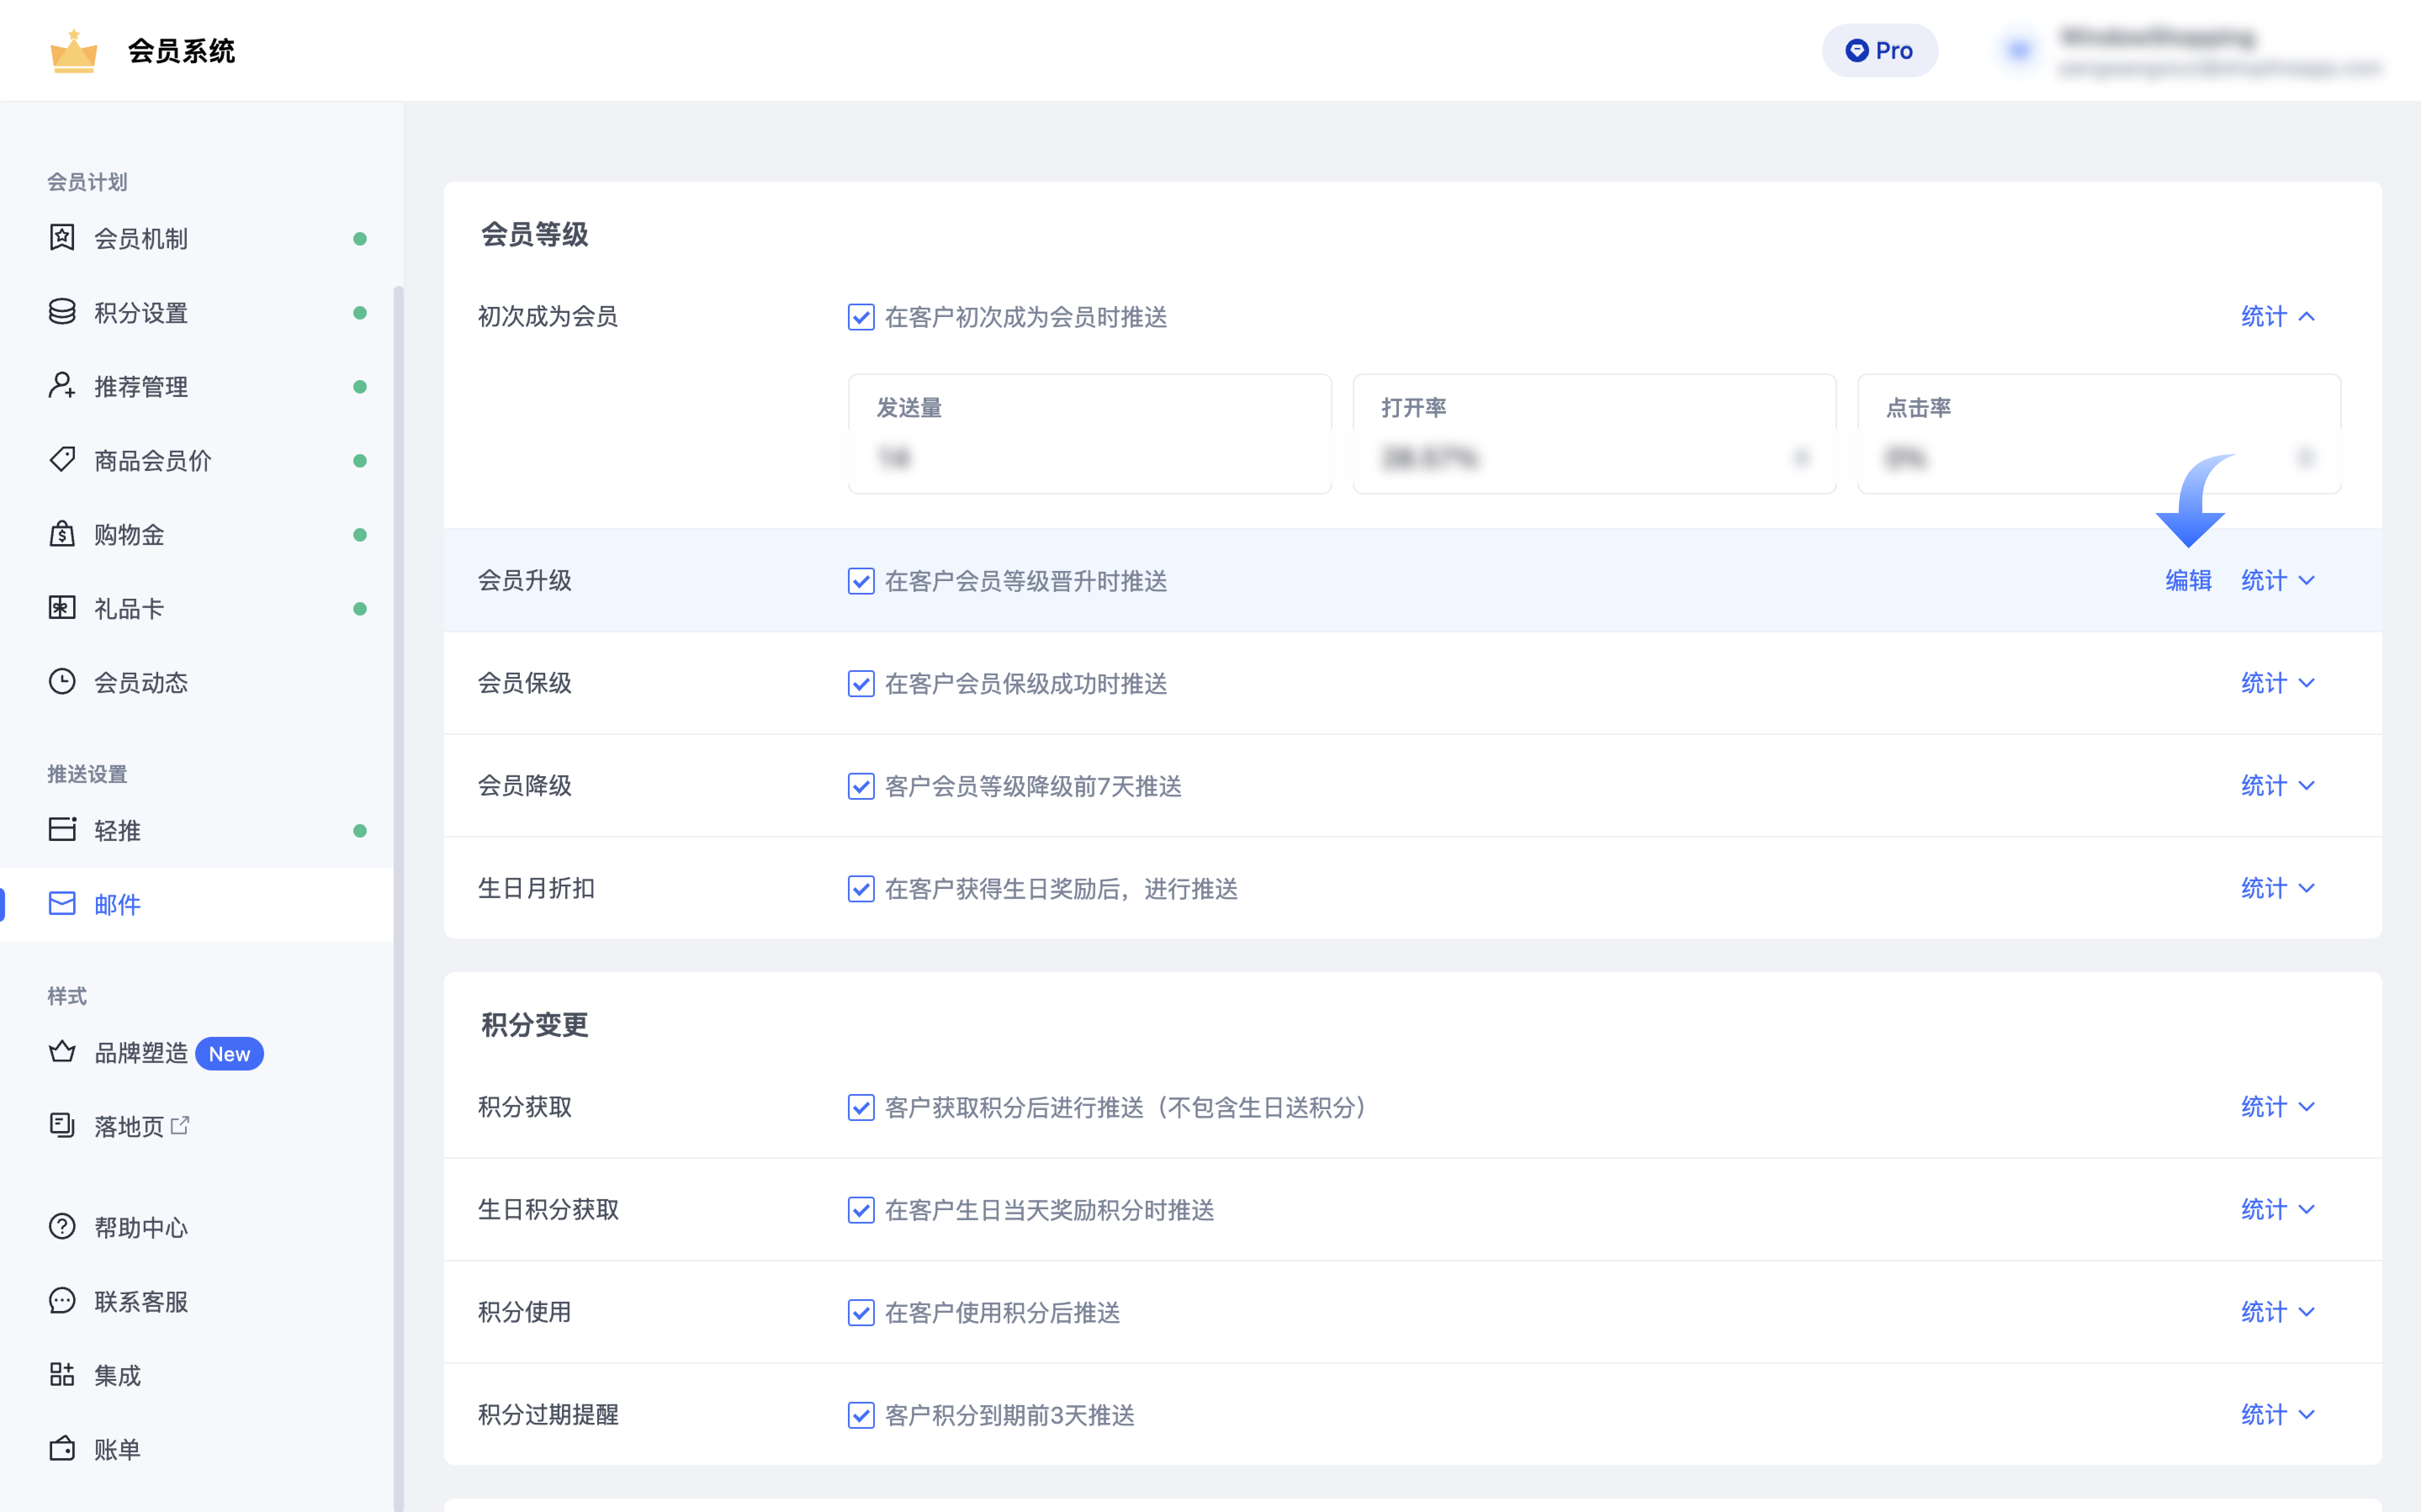Click 编辑 link in 会员升级 row
The image size is (2421, 1512).
click(2188, 581)
